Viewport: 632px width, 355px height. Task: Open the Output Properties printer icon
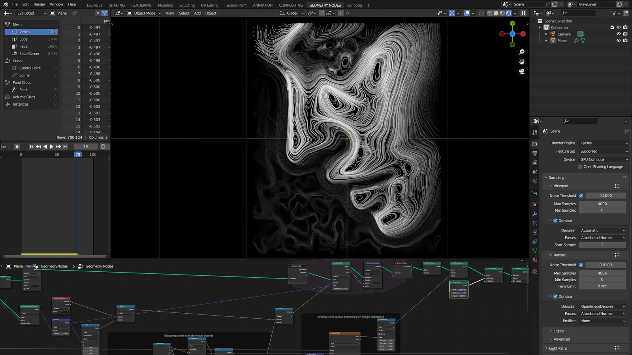535,153
